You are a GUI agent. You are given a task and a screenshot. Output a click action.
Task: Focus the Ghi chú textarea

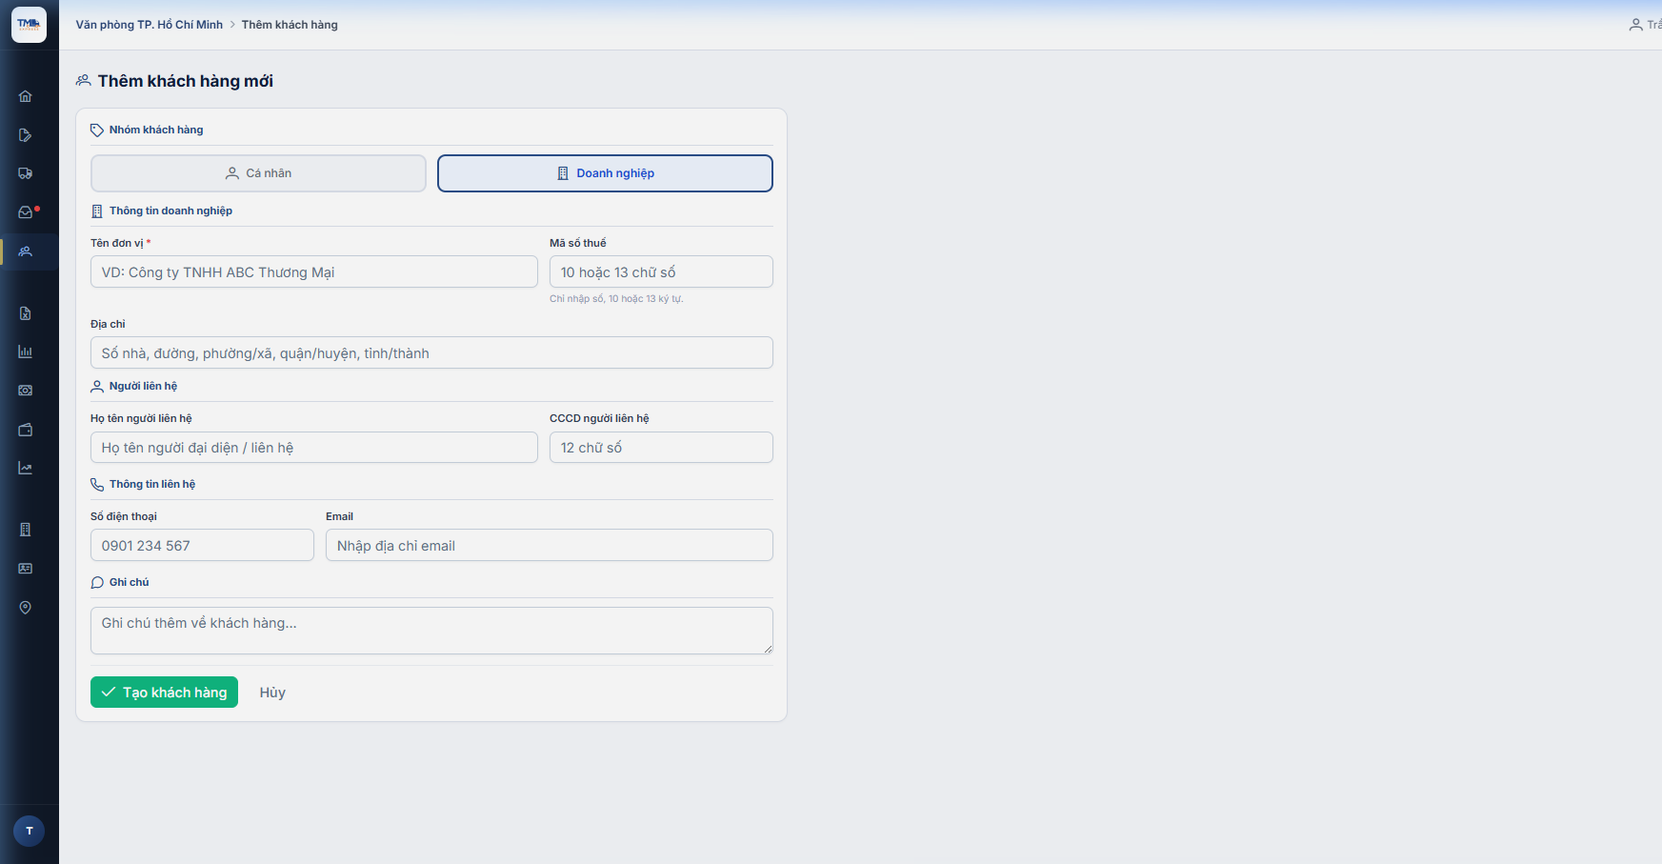point(431,631)
